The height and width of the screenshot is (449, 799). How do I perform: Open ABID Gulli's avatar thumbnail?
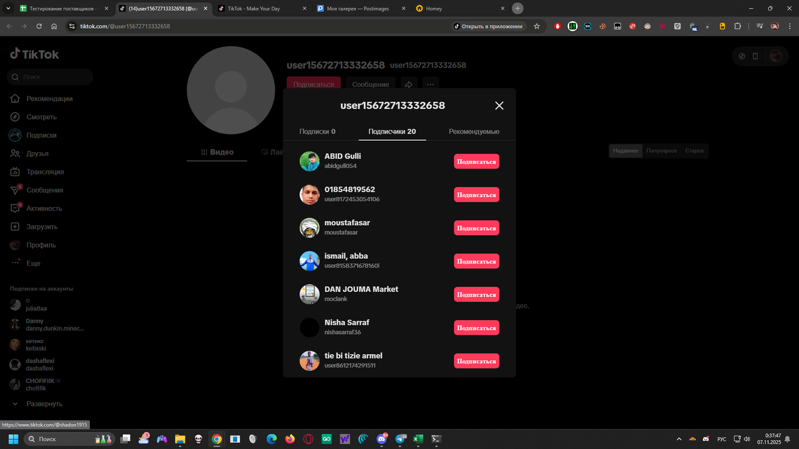pos(310,161)
